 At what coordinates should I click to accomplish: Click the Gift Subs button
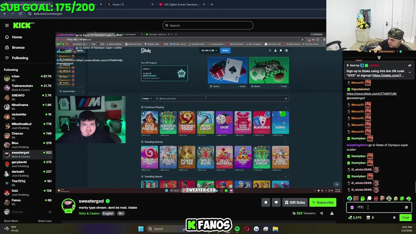[295, 202]
